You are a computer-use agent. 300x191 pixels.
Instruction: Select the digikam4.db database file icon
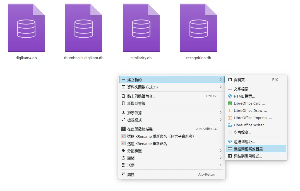(x=26, y=28)
